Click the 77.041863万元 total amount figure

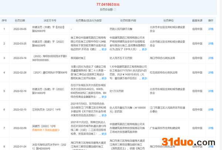click(111, 4)
